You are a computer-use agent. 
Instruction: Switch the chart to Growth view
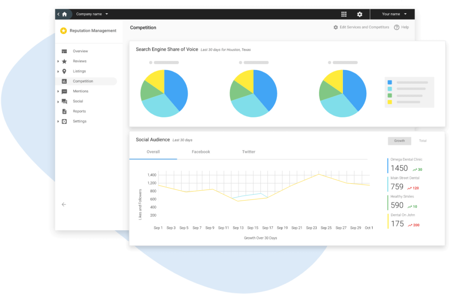[x=399, y=141]
